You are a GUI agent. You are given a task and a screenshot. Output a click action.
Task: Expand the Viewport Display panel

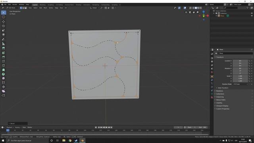(x=222, y=106)
